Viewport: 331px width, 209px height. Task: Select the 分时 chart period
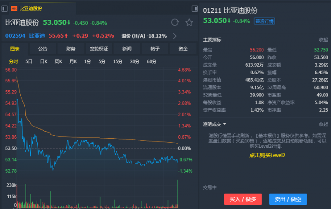(14, 62)
